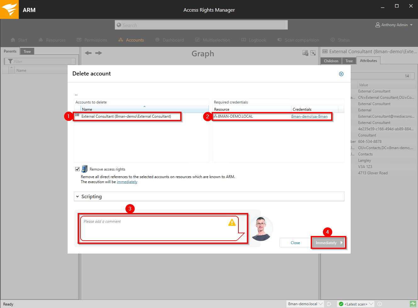The width and height of the screenshot is (418, 308).
Task: Expand the Scripting section
Action: pos(77,197)
